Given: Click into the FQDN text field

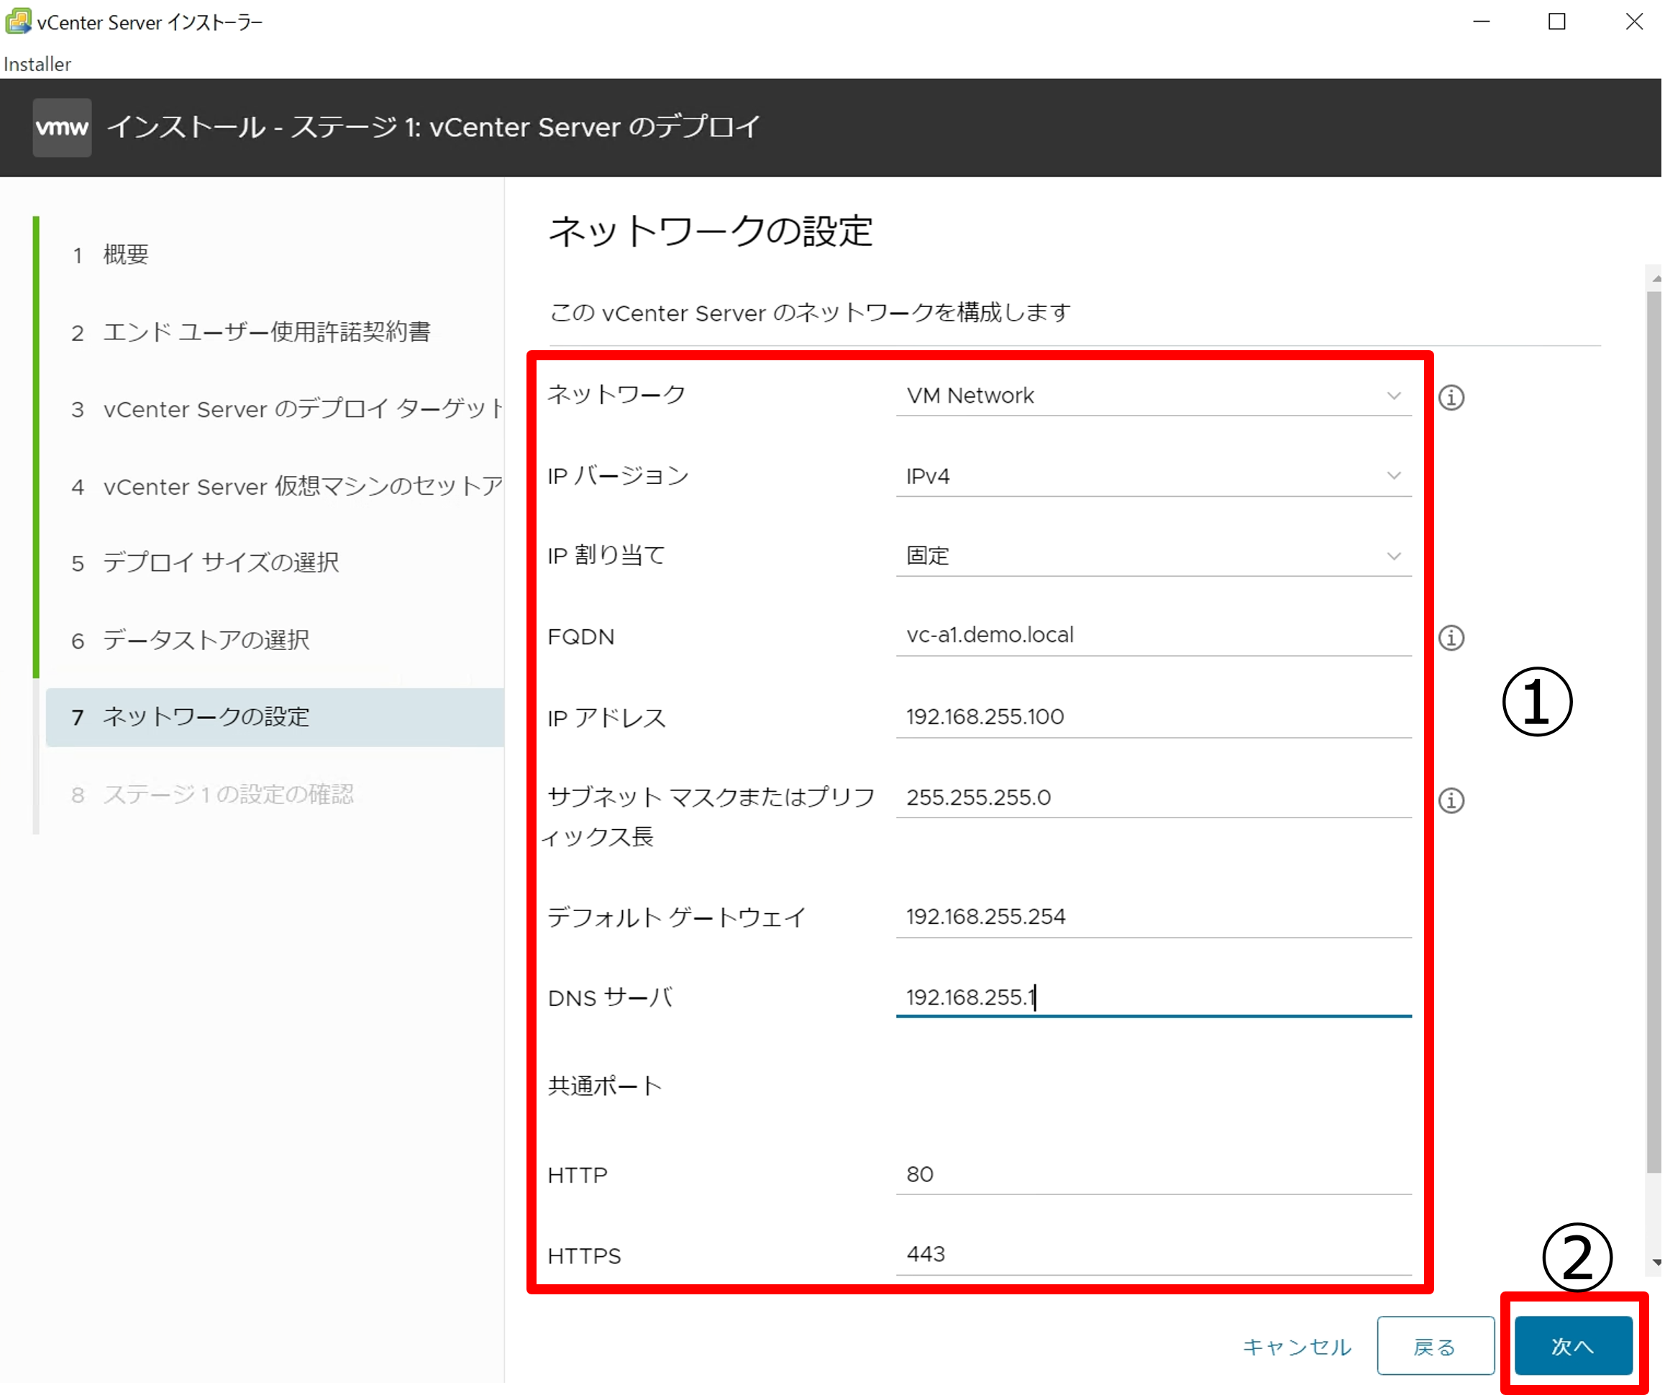Looking at the screenshot, I should click(1153, 635).
